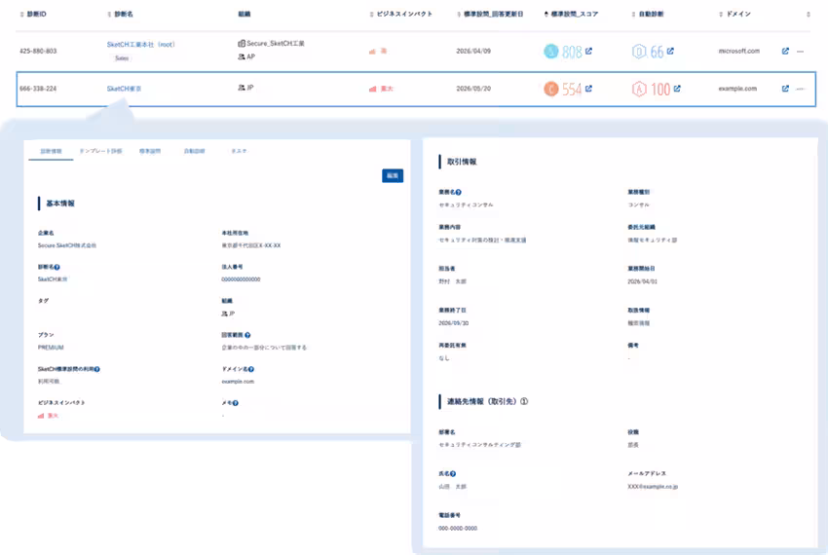Image resolution: width=828 pixels, height=555 pixels.
Task: Switch to テンプレート診断 tab
Action: point(101,152)
